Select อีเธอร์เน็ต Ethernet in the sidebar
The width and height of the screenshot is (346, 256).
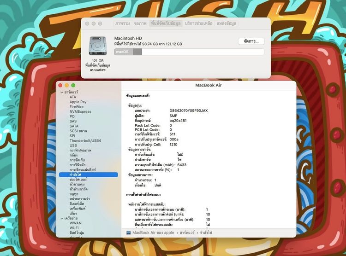[x=77, y=204]
